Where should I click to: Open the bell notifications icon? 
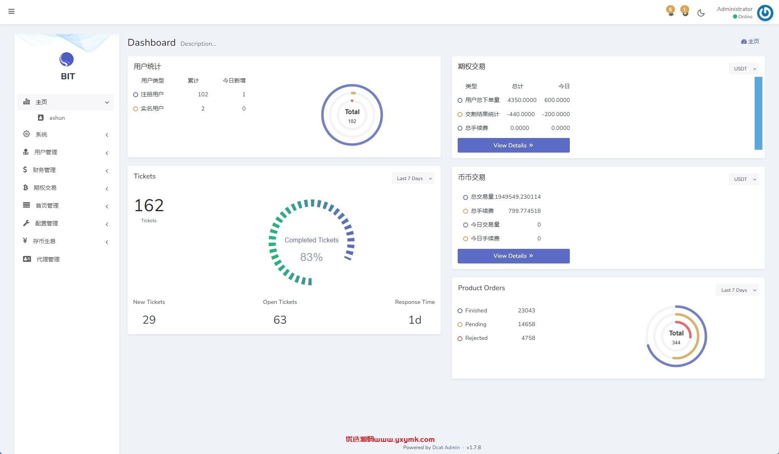[671, 11]
